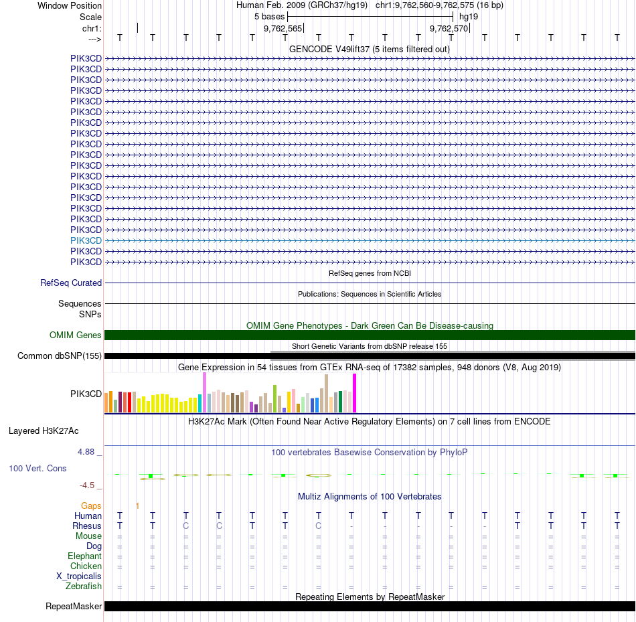The width and height of the screenshot is (636, 622).
Task: Open H3K27Ac Mark ENCODE track title
Action: [369, 422]
